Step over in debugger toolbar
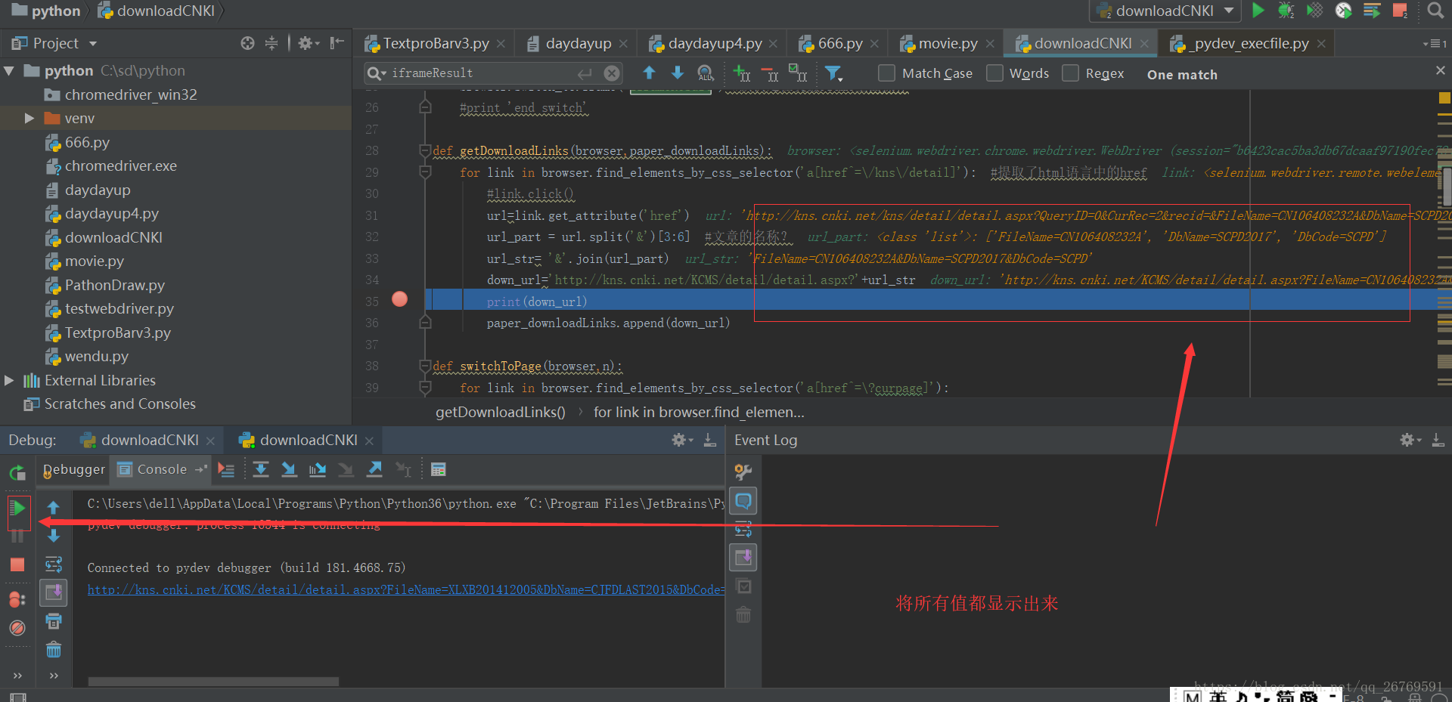This screenshot has height=702, width=1452. [x=261, y=469]
